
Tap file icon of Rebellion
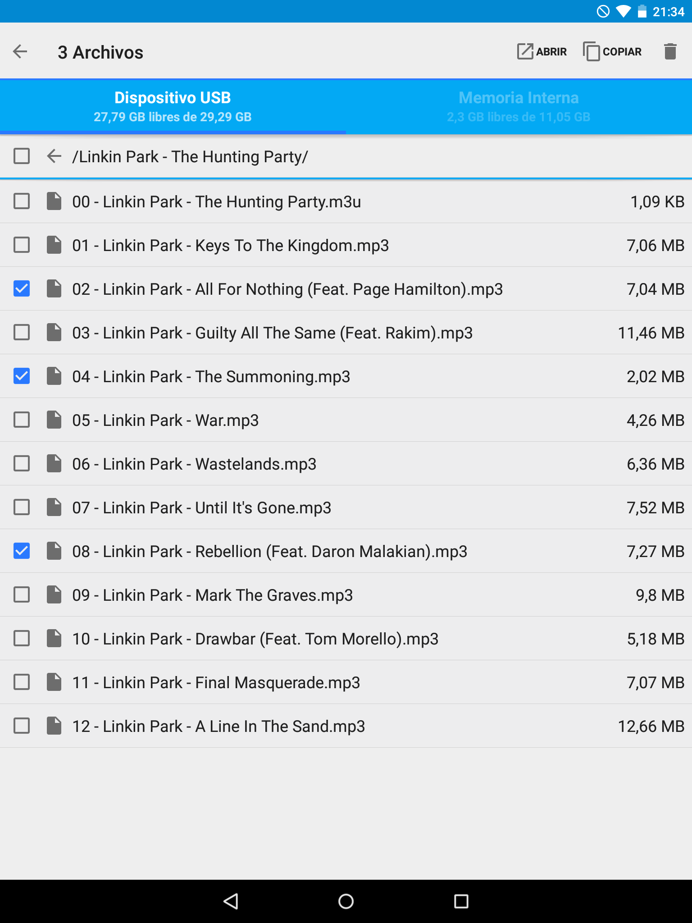(54, 551)
